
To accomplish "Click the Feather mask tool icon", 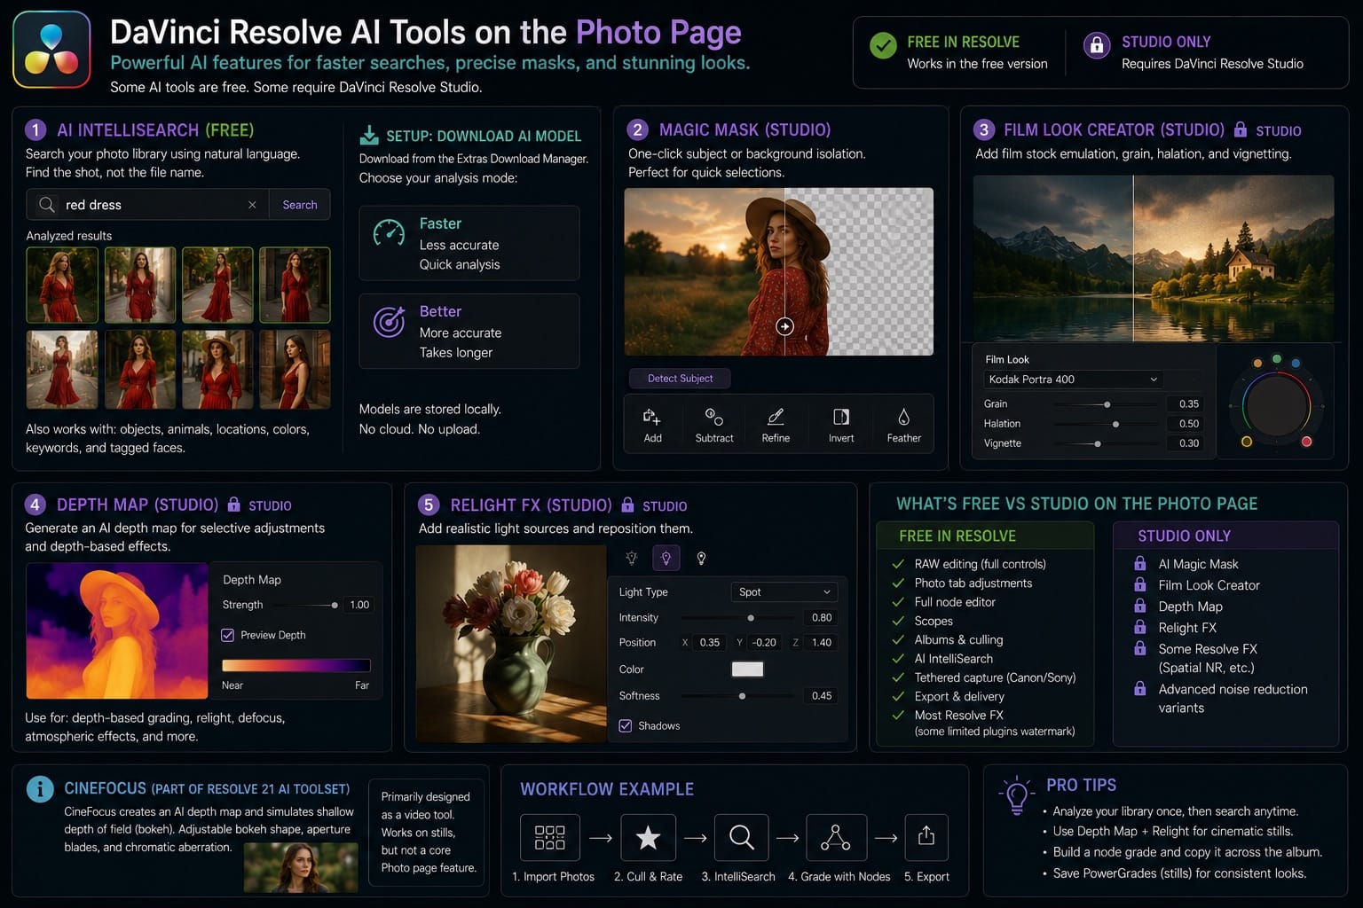I will (903, 417).
